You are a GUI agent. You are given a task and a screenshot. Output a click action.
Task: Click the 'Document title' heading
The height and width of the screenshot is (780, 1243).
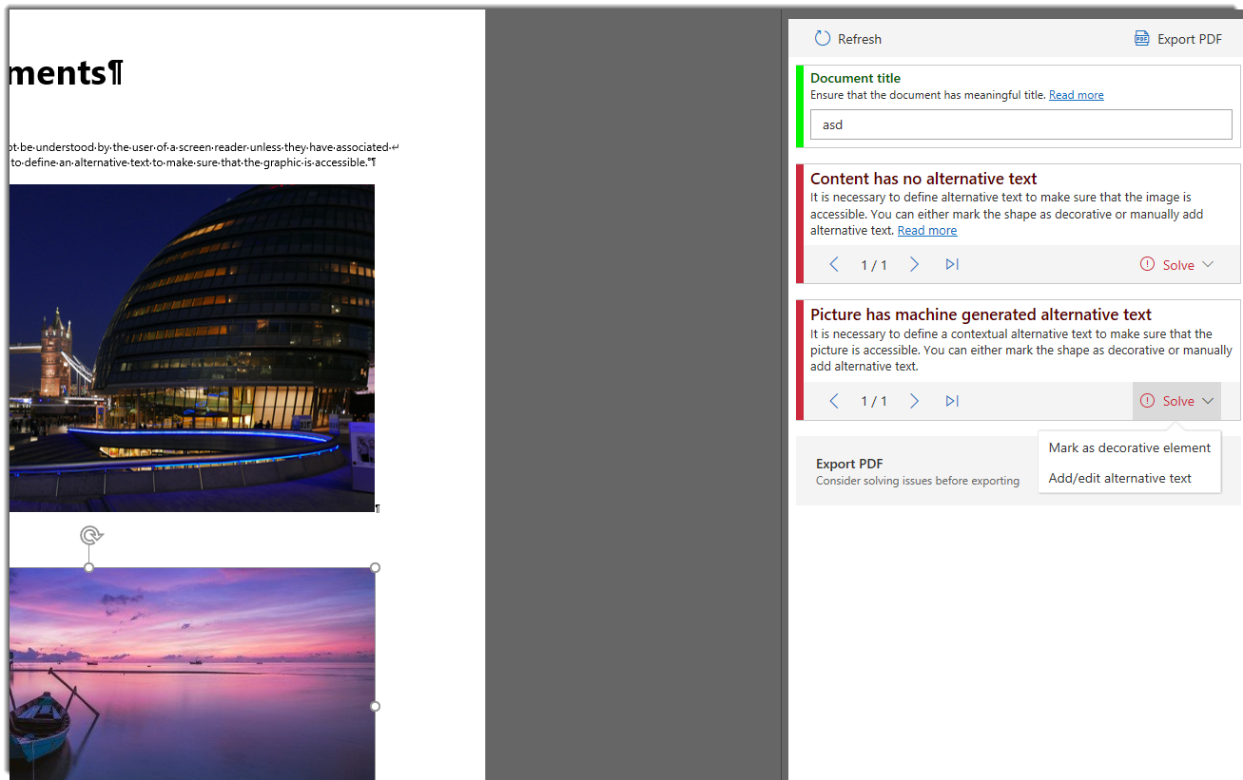pos(855,78)
